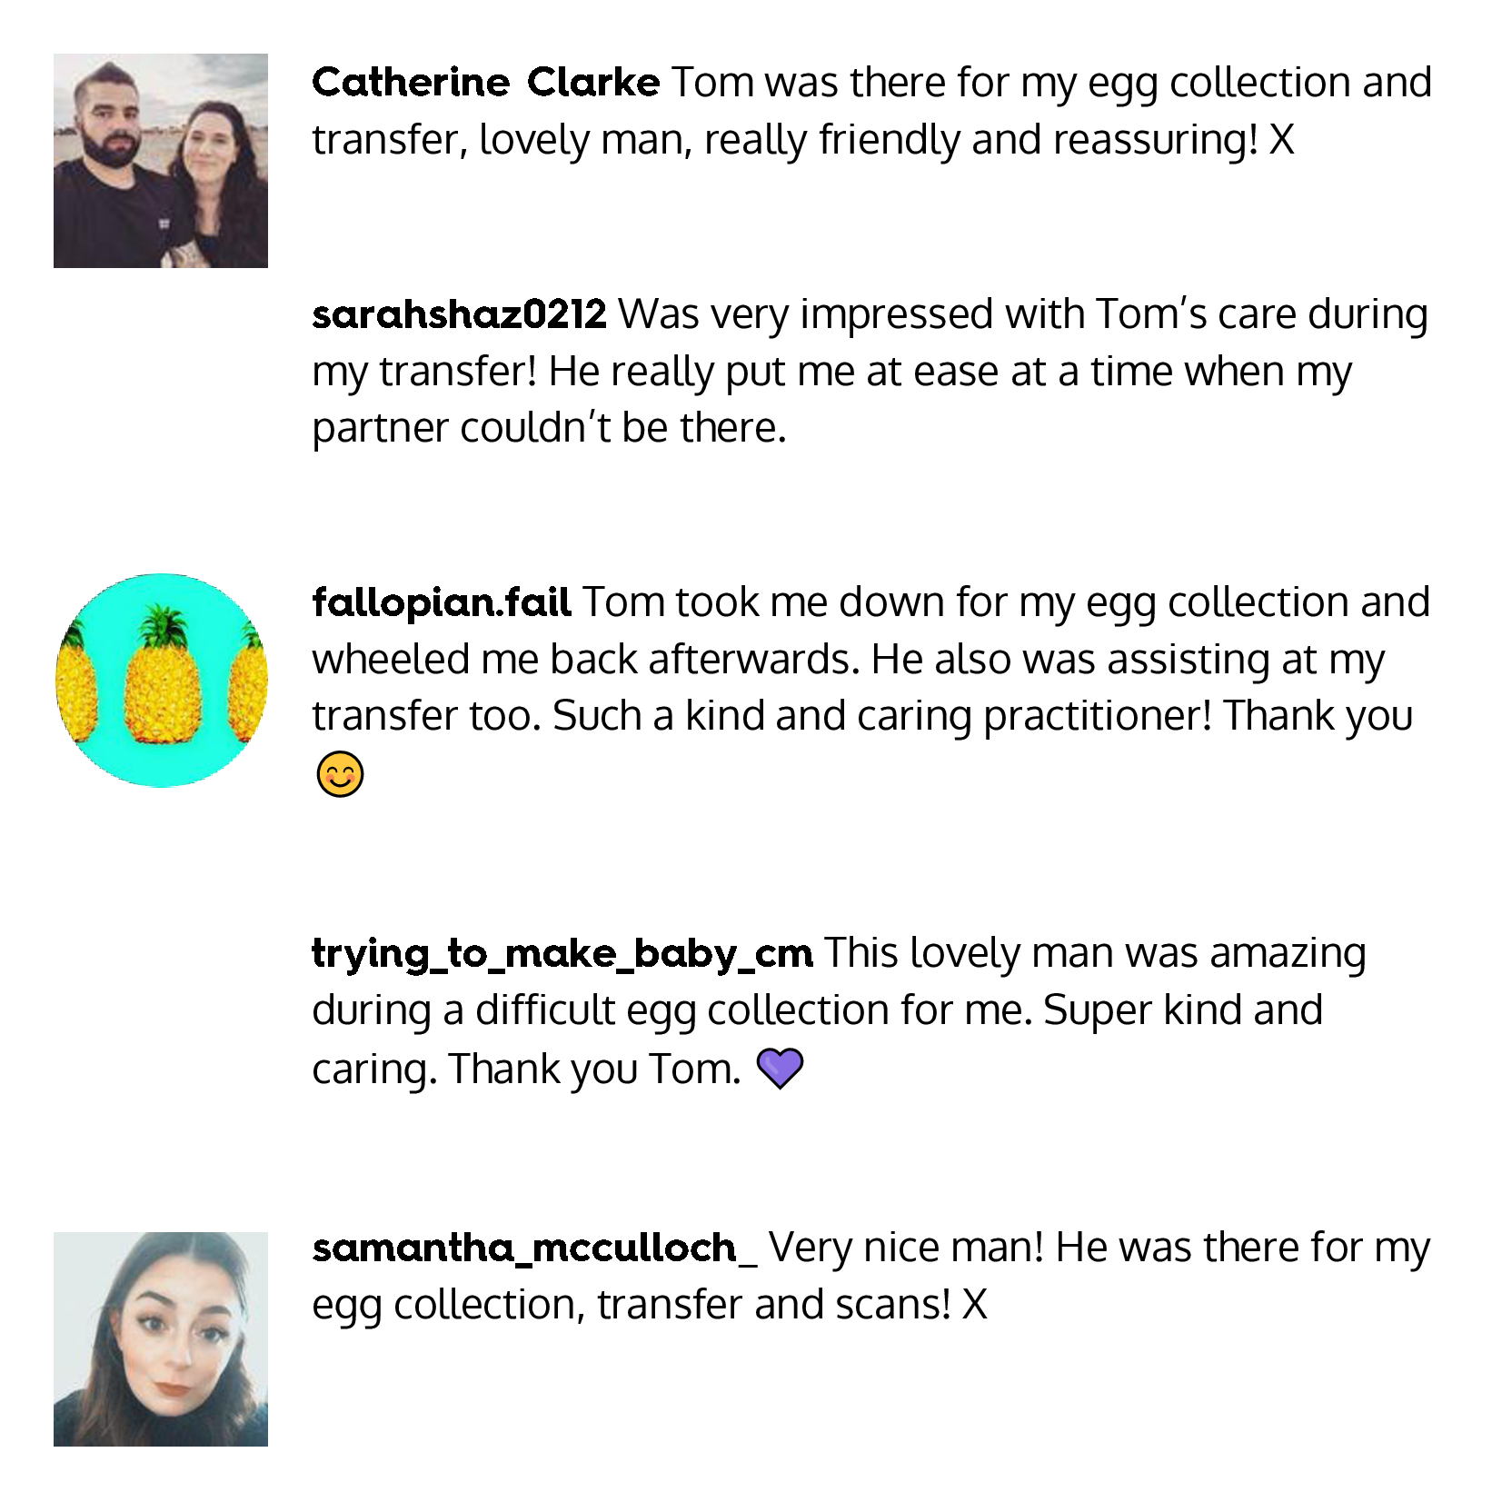The image size is (1502, 1502).
Task: Open the pineapple avatar of fallopian.fail
Action: [x=161, y=681]
